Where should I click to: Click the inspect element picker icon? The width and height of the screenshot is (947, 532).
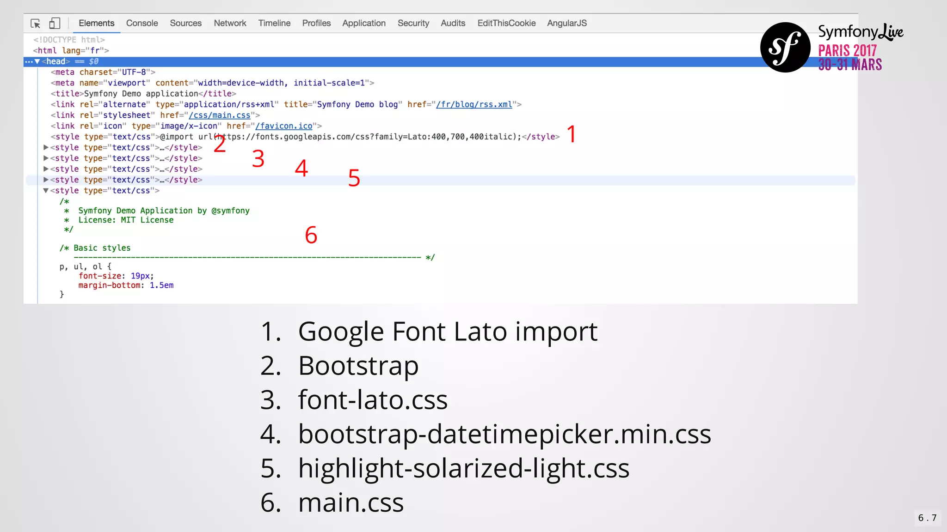36,23
